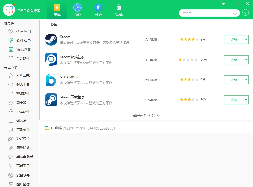Expand install options arrow for STEAMBIG
The image size is (253, 187).
[246, 80]
